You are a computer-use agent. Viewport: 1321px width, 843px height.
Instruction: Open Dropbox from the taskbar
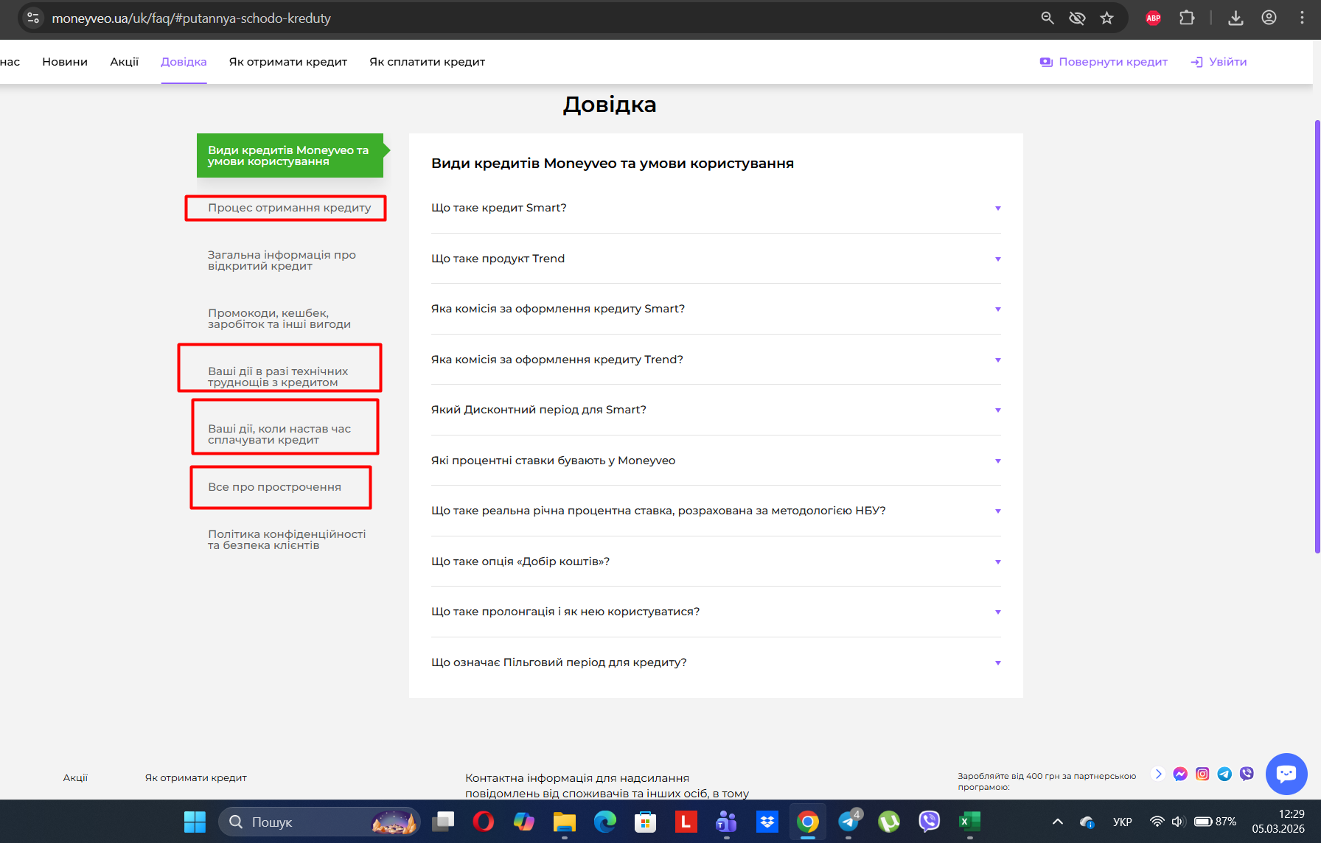[x=767, y=822]
